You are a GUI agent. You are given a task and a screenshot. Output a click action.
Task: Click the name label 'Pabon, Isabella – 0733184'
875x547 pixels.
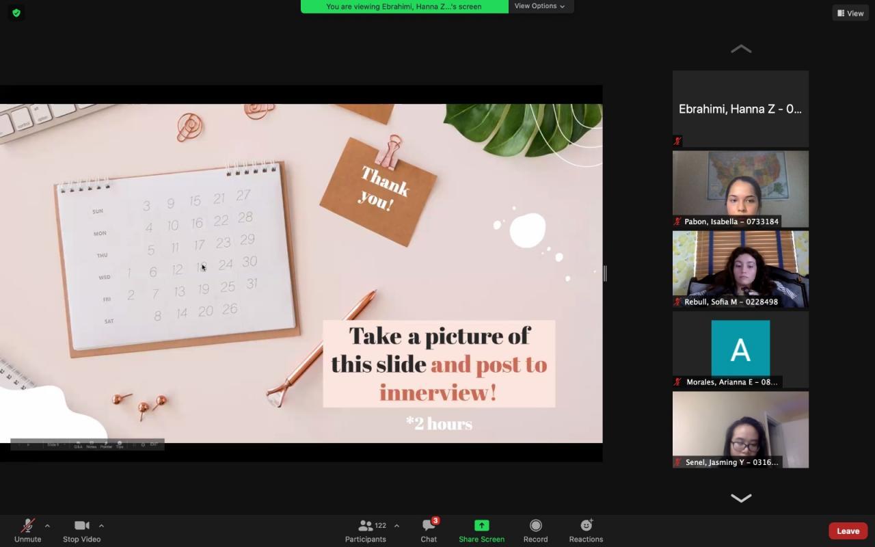(731, 222)
